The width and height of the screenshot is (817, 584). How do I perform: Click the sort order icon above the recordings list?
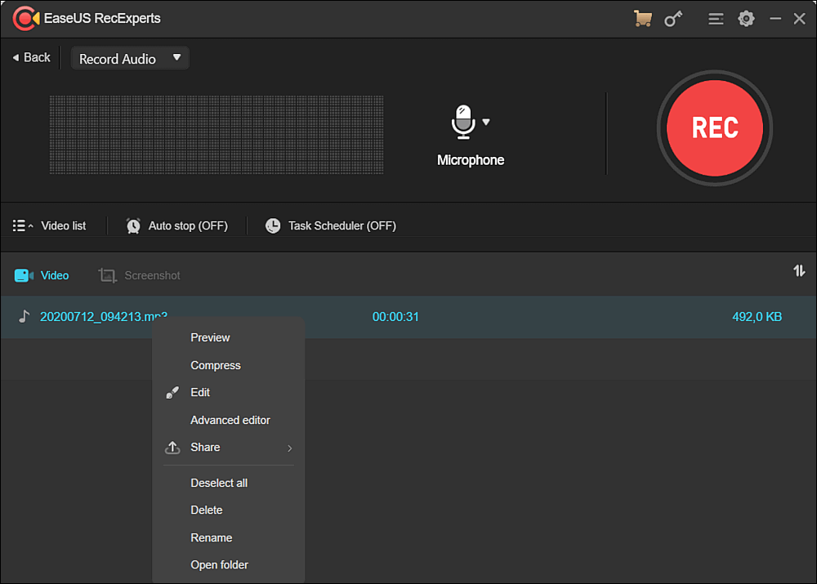tap(799, 270)
